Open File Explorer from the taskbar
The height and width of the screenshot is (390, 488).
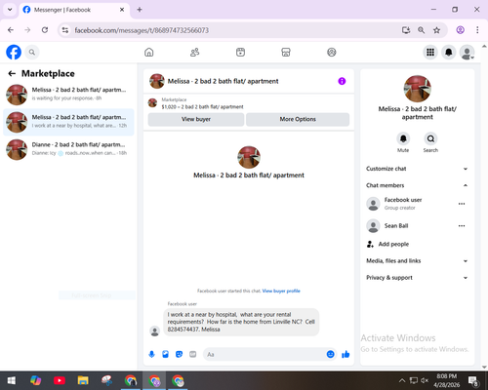click(83, 380)
